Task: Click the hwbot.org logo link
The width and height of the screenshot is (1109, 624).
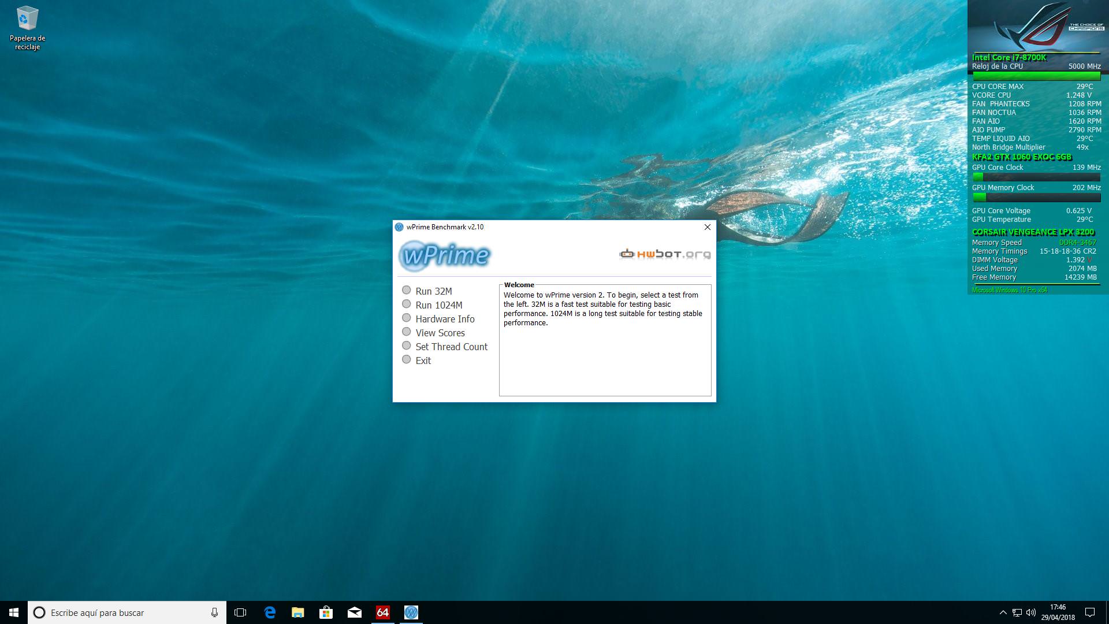Action: click(665, 254)
